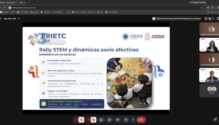
Task: Click presenter label María Fernanda Palma Jenkins
Action: point(177,18)
